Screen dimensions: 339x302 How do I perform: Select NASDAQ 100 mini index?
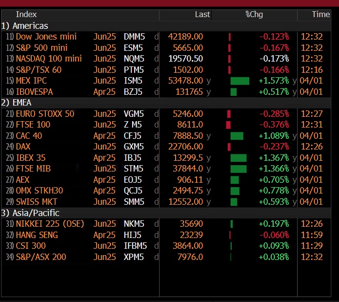(x=49, y=59)
